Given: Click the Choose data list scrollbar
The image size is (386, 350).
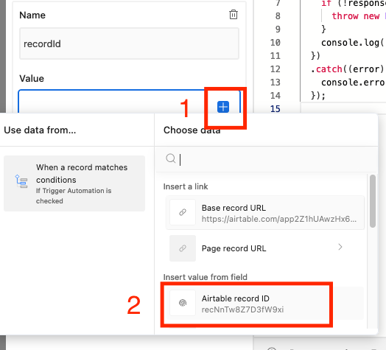Looking at the screenshot, I should point(373,201).
